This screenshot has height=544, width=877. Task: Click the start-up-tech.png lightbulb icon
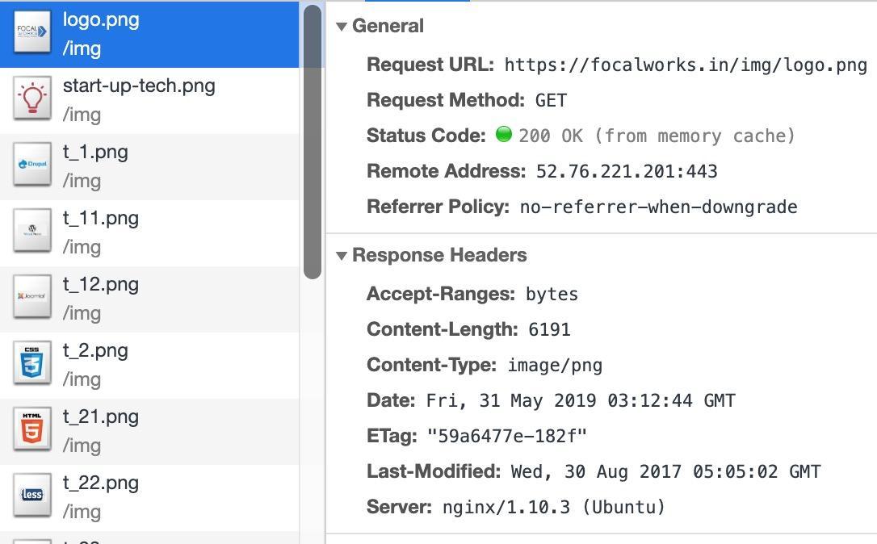click(x=32, y=99)
